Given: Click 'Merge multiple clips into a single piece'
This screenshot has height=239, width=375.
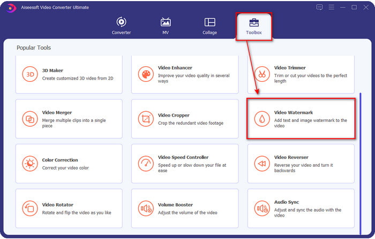Looking at the screenshot, I should coord(74,123).
